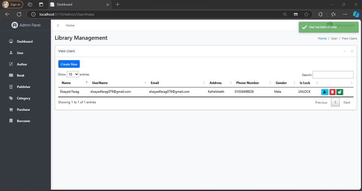Screen dimensions: 362x191
Task: Click the Elsayed Farag name cell
Action: tap(70, 92)
